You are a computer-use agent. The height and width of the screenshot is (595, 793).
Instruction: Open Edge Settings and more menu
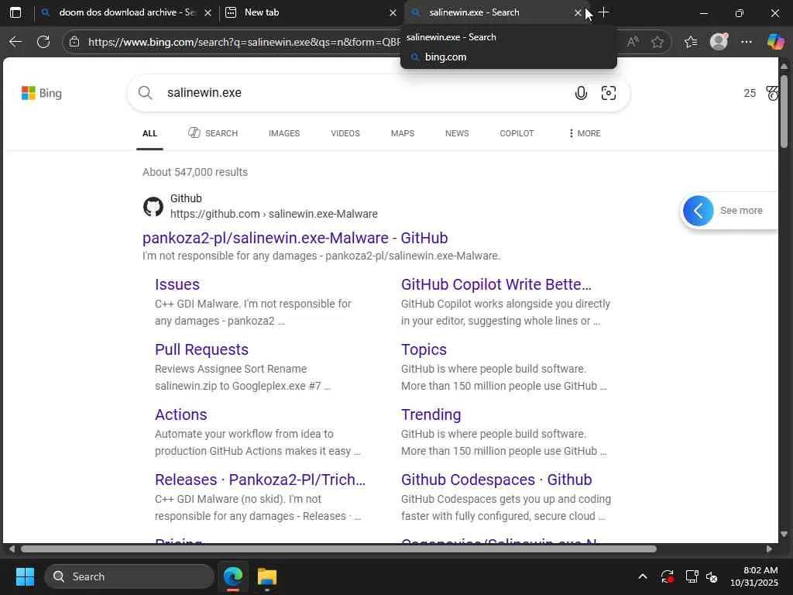[747, 42]
